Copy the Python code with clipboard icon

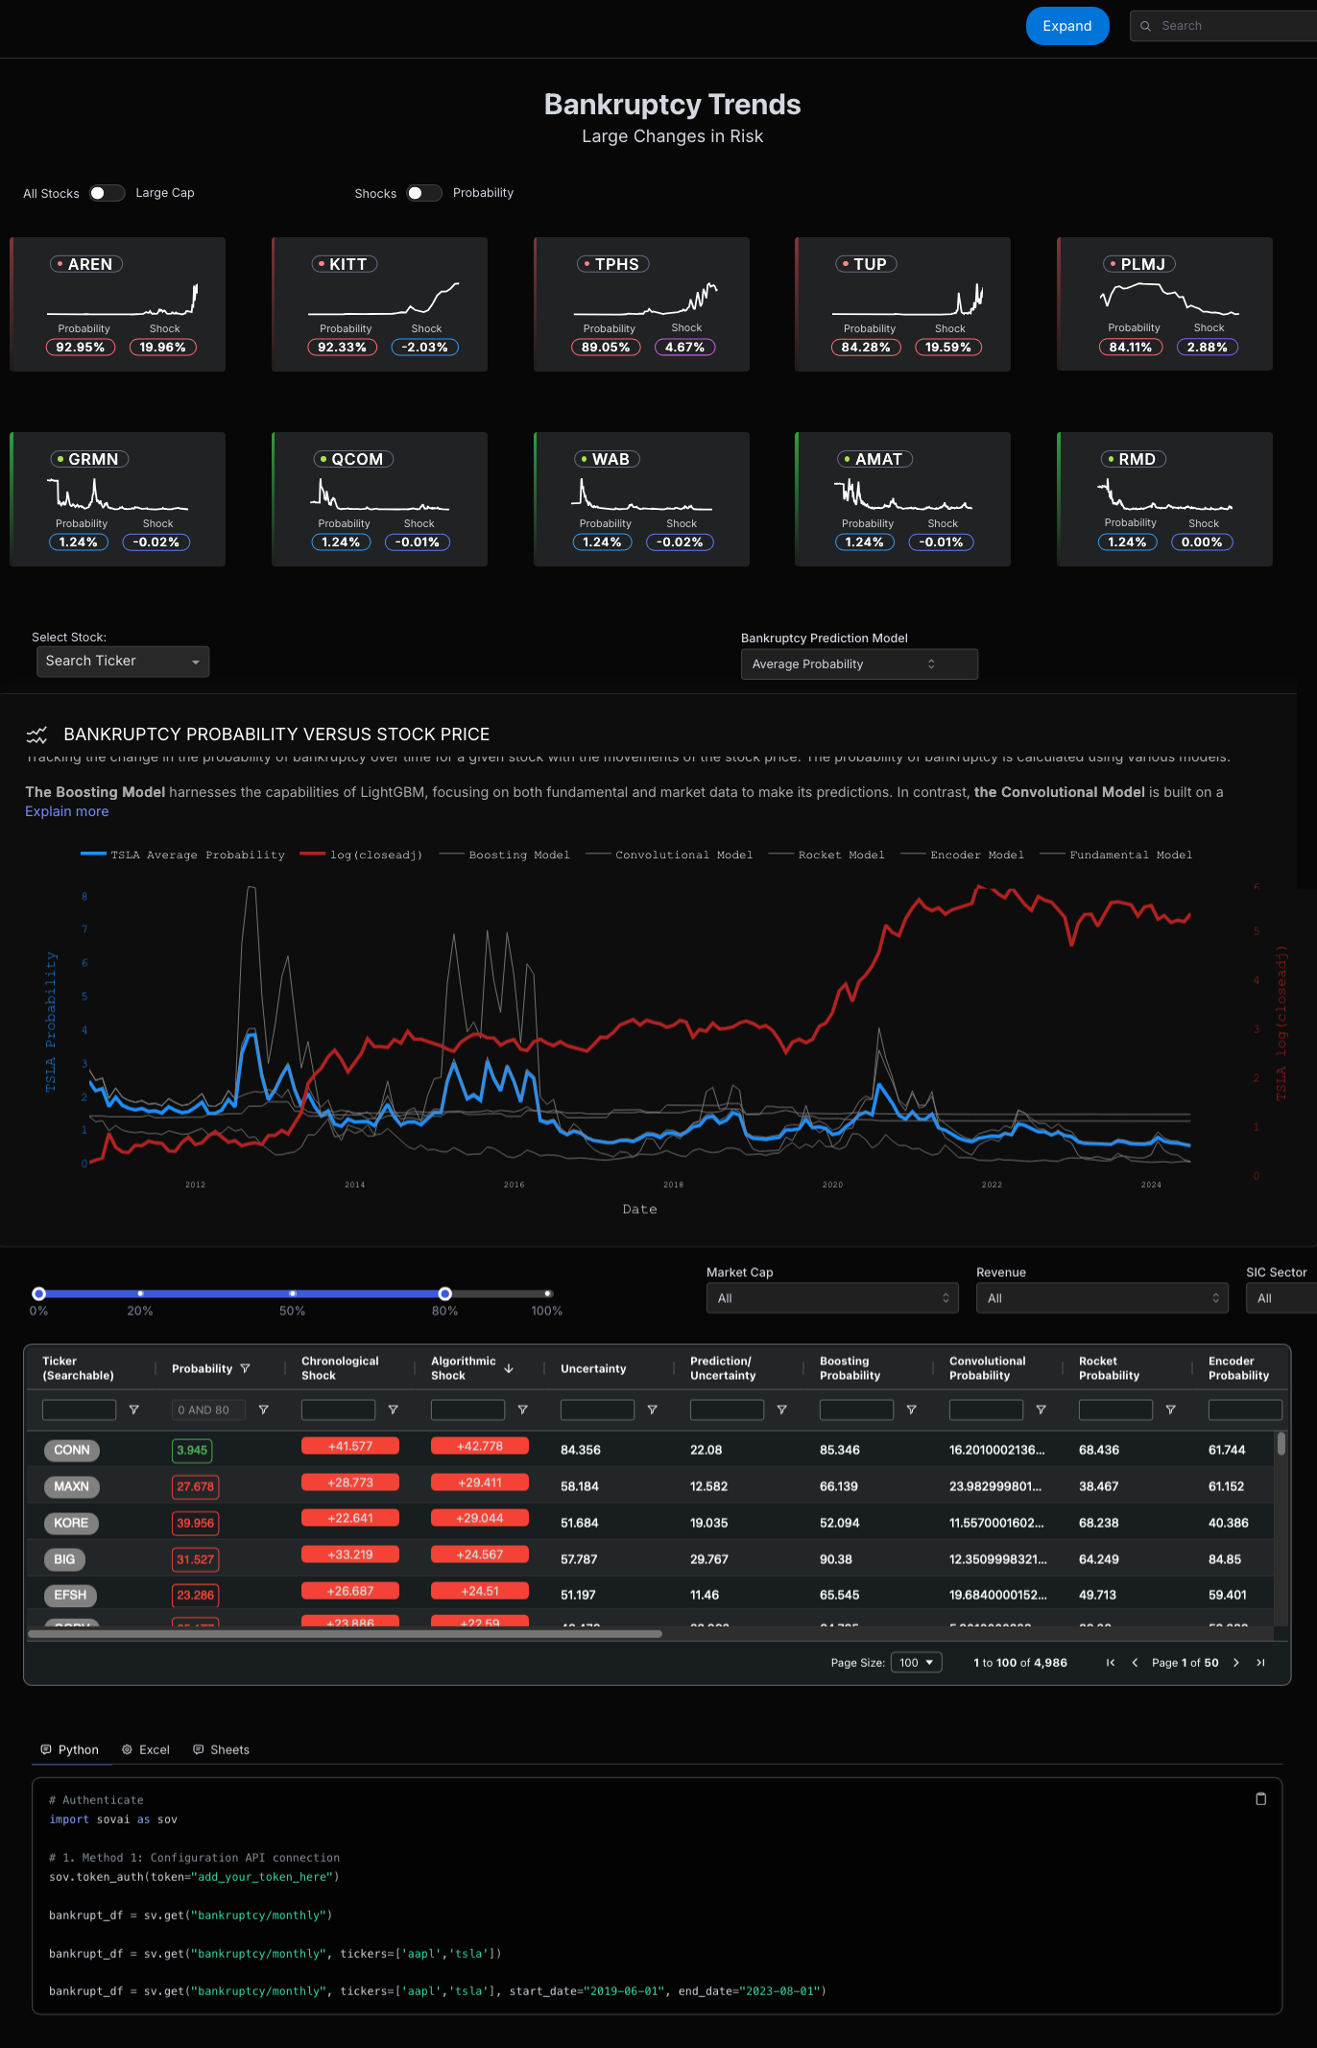(x=1260, y=1798)
